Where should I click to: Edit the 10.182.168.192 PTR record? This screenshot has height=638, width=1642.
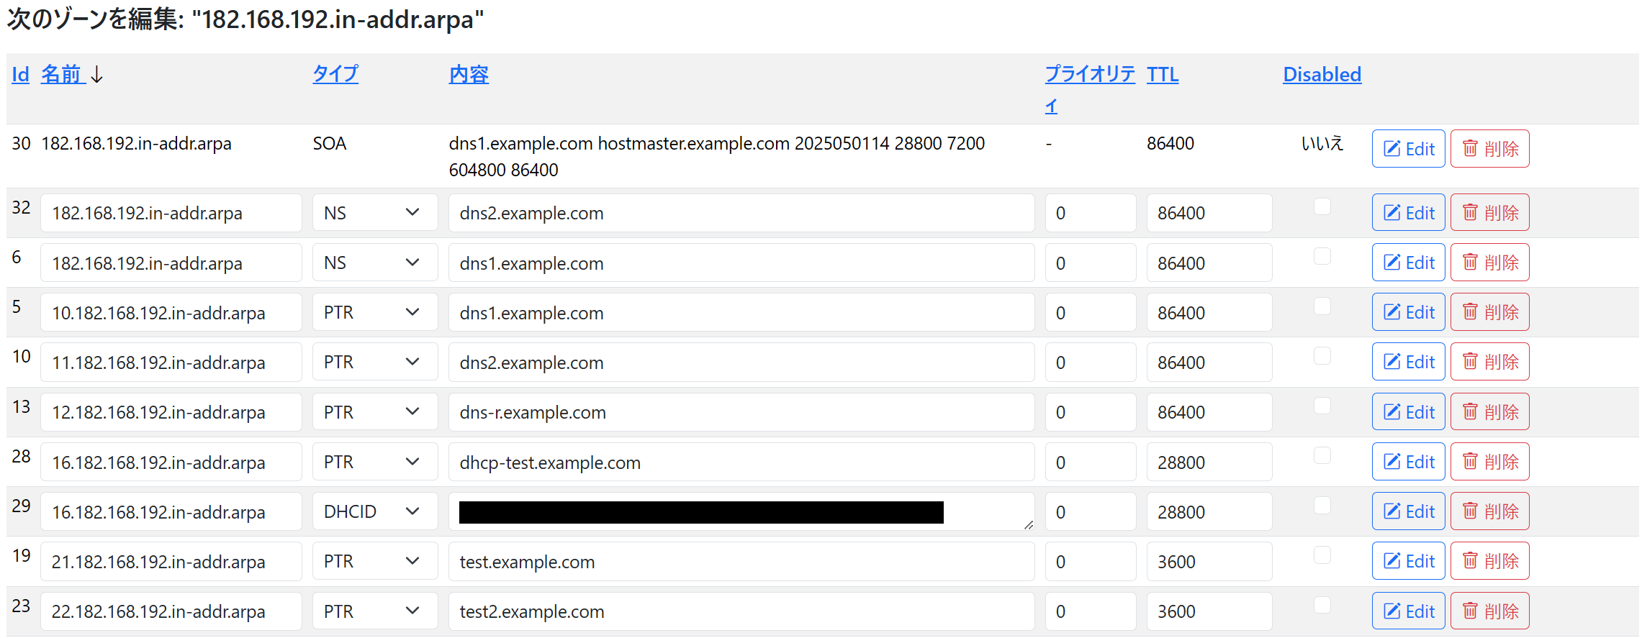pyautogui.click(x=1408, y=312)
